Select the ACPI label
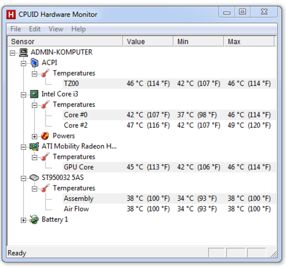This screenshot has height=267, width=286. [49, 63]
